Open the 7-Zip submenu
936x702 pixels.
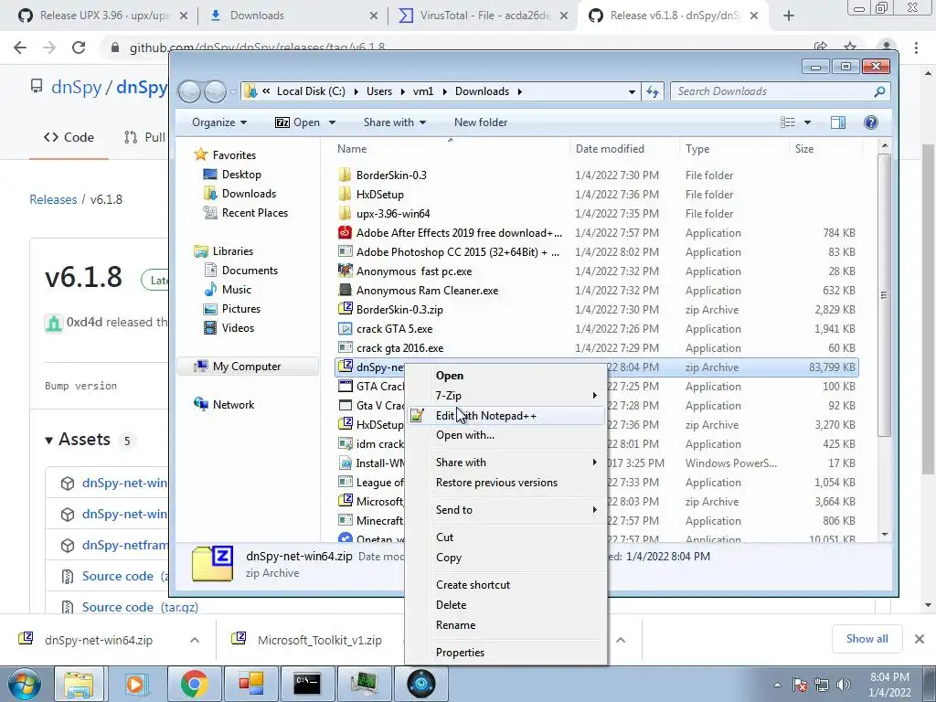[x=505, y=395]
